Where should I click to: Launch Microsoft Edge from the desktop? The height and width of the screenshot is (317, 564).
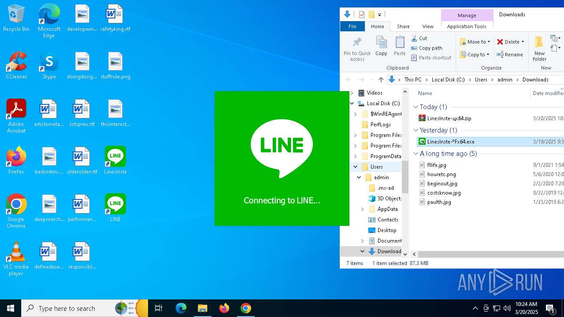pos(49,21)
